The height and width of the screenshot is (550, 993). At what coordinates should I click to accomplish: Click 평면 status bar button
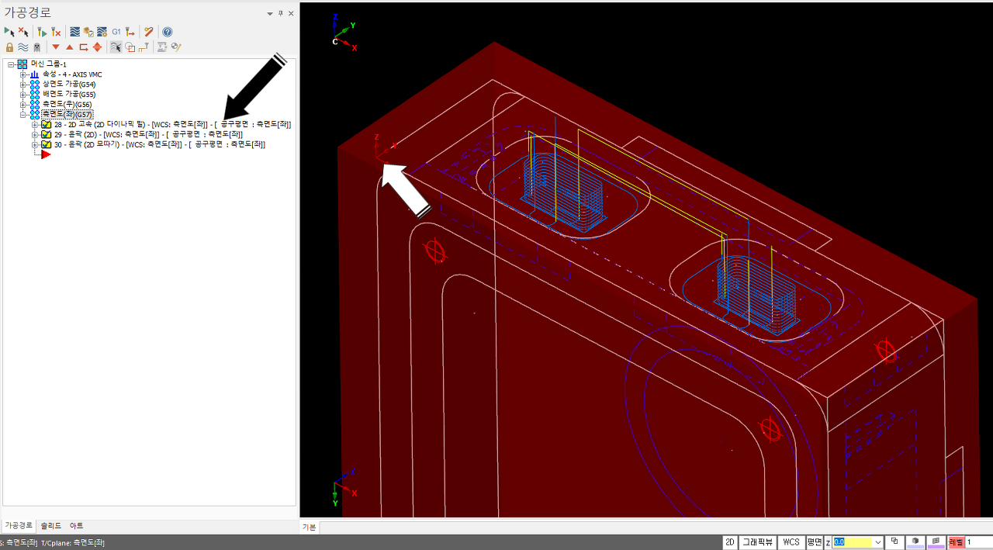(814, 542)
